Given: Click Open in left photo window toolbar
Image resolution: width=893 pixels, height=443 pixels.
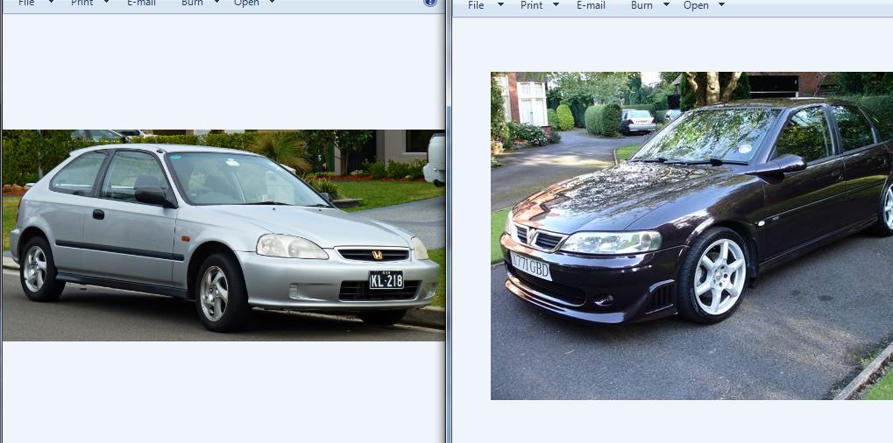Looking at the screenshot, I should pyautogui.click(x=246, y=3).
